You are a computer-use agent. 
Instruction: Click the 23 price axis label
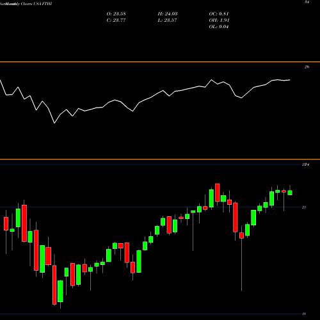[304, 207]
